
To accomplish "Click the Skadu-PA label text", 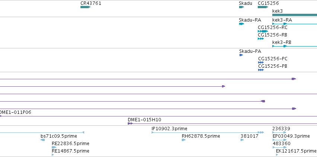I will 250,51.
